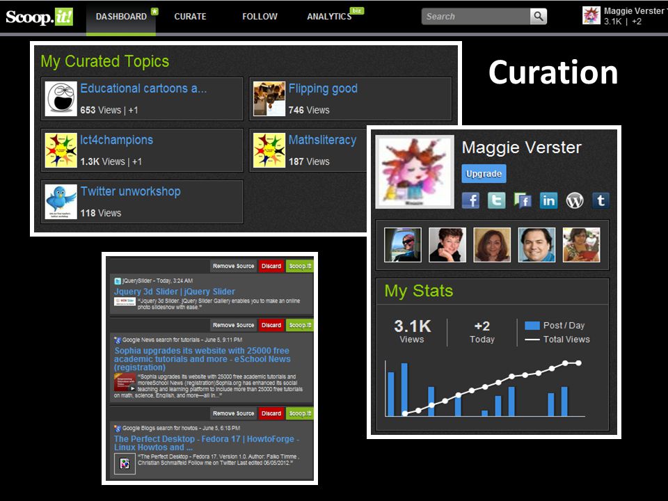Click the Post / Day legend swatch
This screenshot has width=668, height=501.
532,326
